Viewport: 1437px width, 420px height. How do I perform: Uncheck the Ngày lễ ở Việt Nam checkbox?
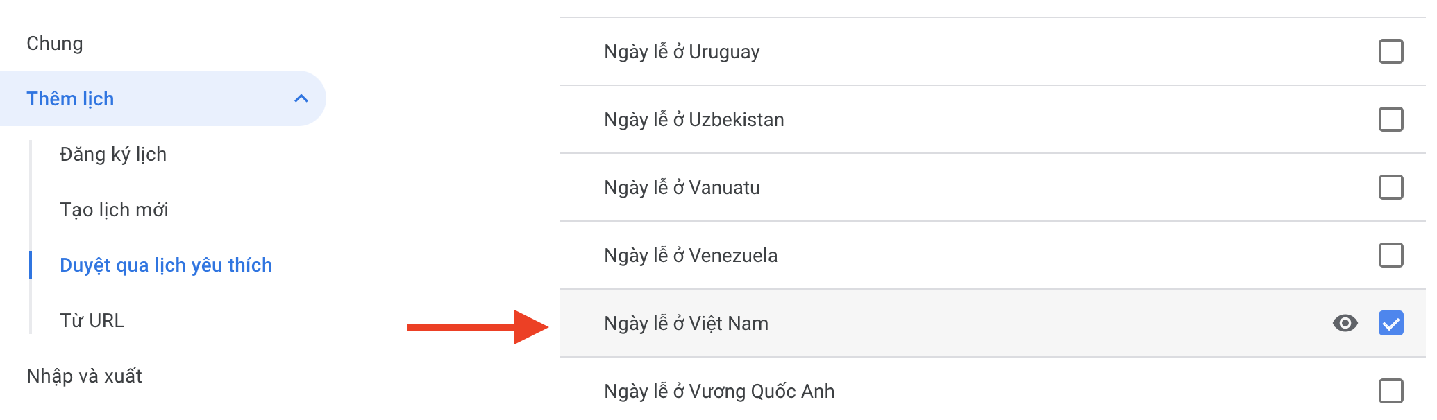pyautogui.click(x=1390, y=323)
